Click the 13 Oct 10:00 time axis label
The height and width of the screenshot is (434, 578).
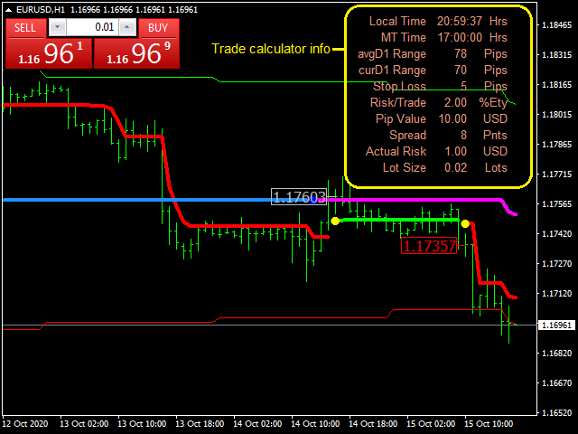click(x=142, y=424)
